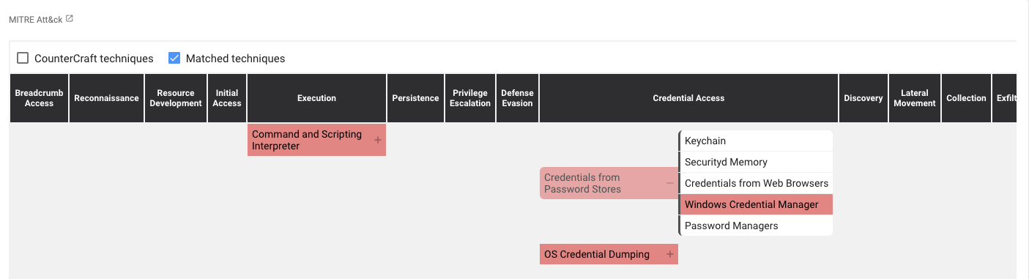Choose the Securityd Memory sub-technique
The width and height of the screenshot is (1029, 279).
(x=756, y=162)
